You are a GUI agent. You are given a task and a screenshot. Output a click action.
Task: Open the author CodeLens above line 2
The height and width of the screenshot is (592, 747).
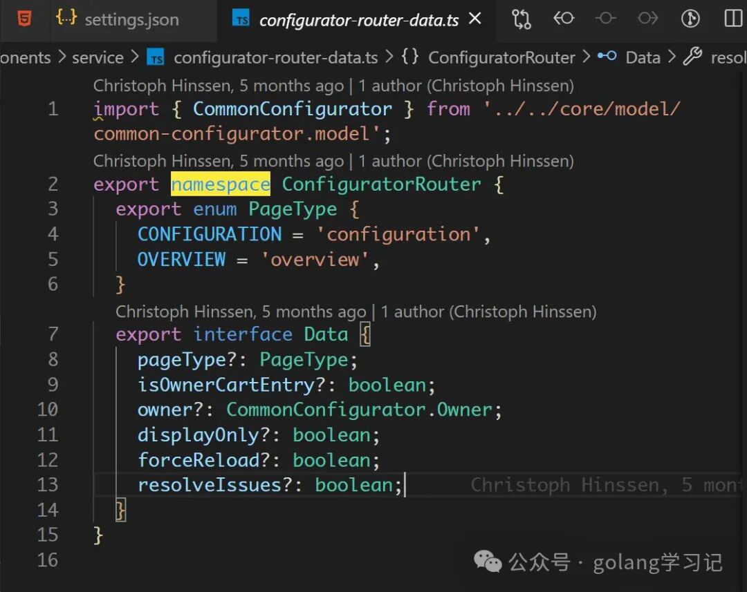(333, 161)
